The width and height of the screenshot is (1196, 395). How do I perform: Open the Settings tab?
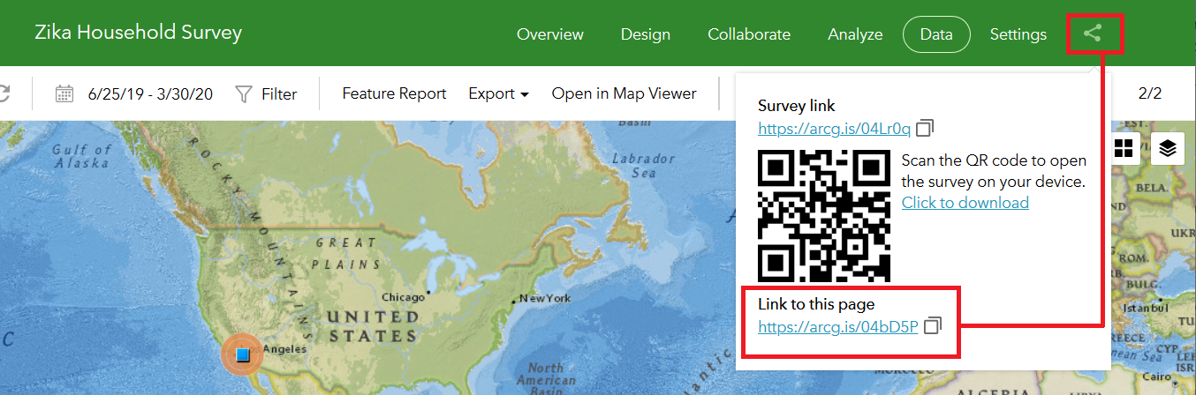pos(1018,34)
